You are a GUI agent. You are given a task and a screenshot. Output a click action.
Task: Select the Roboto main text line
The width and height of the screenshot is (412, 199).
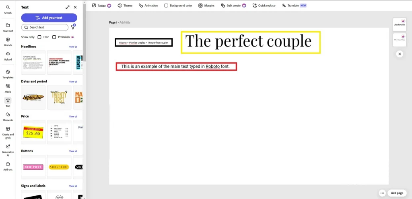click(175, 67)
